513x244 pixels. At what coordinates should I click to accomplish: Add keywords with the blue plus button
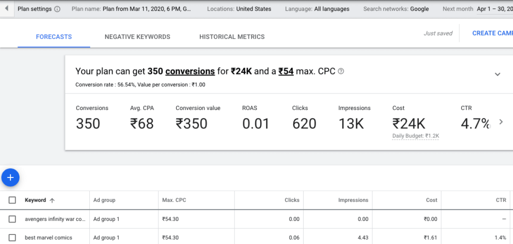tap(11, 177)
